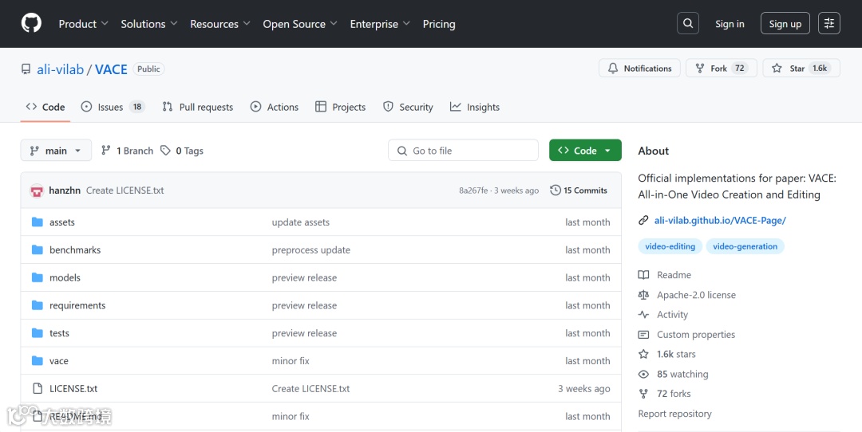Screen dimensions: 862x432
Task: Open the Pricing link
Action: pos(439,24)
